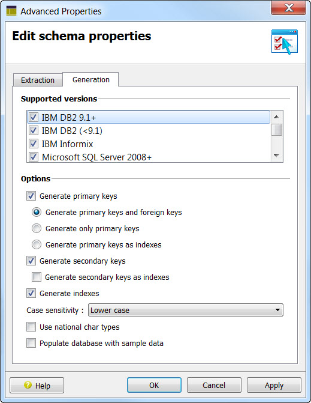Viewport: 311px width, 403px height.
Task: Enable Generate secondary keys as indexes
Action: (x=37, y=277)
